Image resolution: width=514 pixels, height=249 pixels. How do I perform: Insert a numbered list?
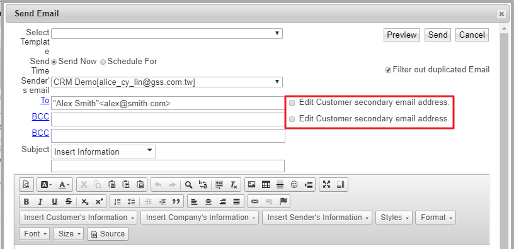(117, 202)
